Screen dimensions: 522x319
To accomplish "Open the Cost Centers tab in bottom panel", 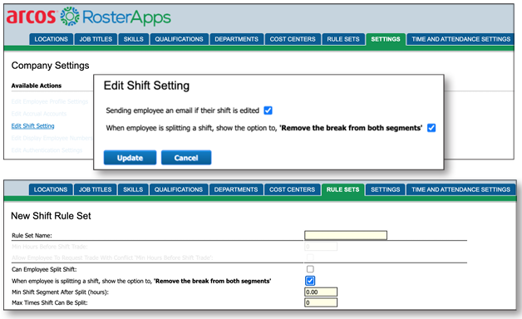I will click(292, 189).
